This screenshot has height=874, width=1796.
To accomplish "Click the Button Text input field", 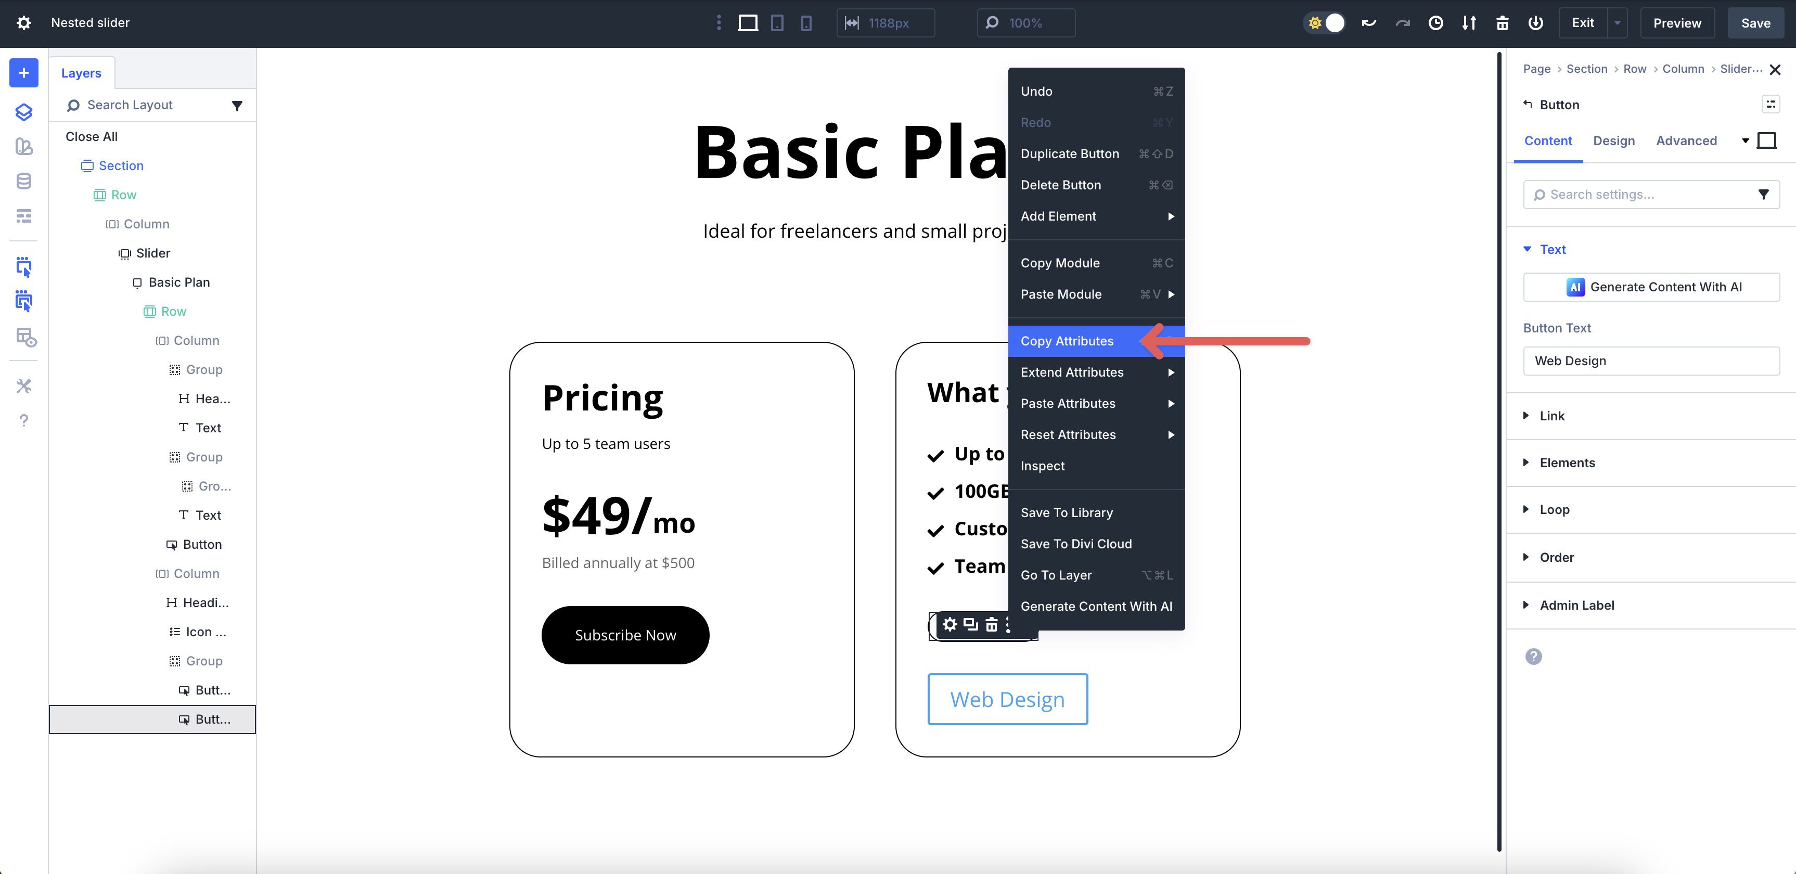I will [1651, 361].
